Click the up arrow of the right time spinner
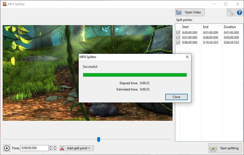The width and height of the screenshot is (244, 155). coord(55,147)
